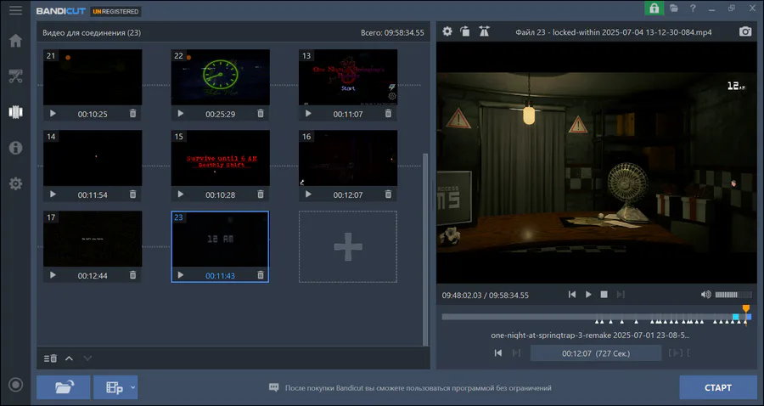
Task: Open Settings gear in left sidebar
Action: [x=15, y=183]
